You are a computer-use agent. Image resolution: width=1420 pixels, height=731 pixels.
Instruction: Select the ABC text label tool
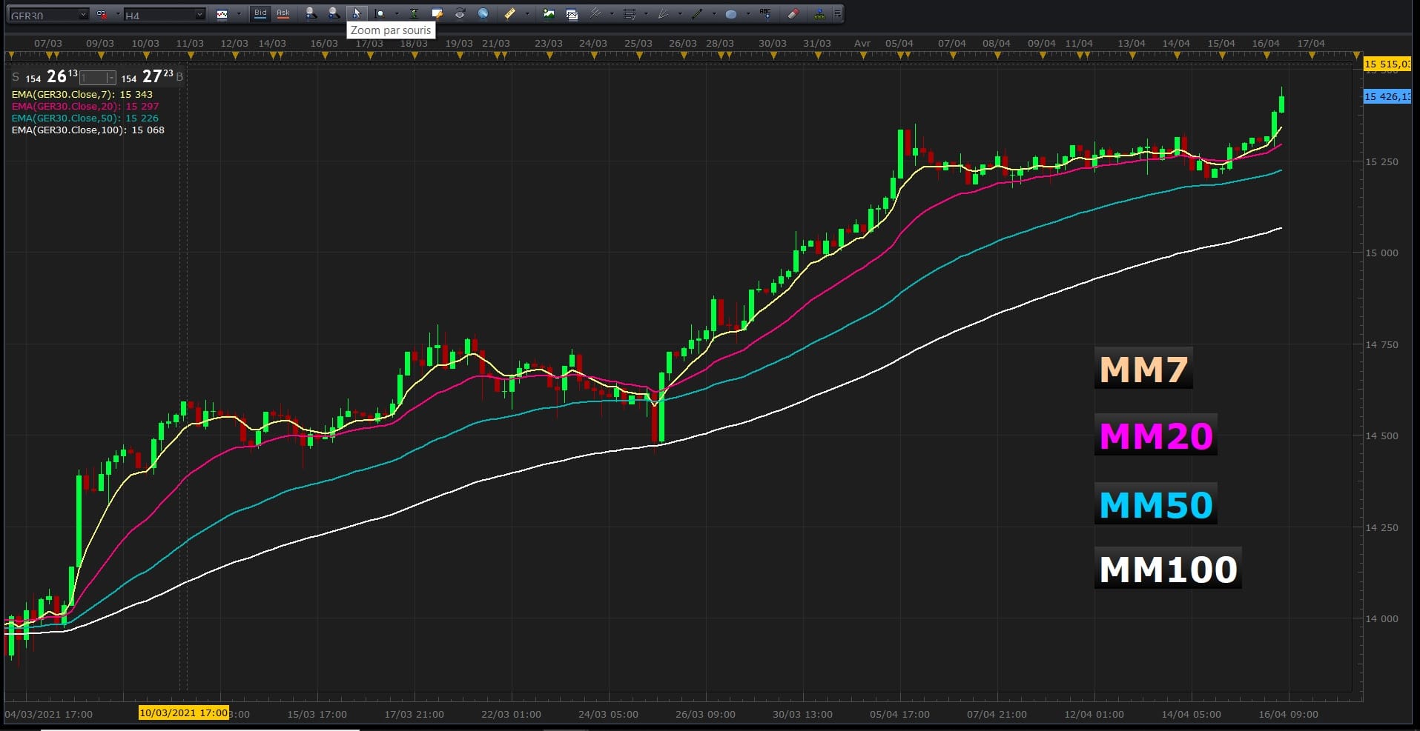766,13
